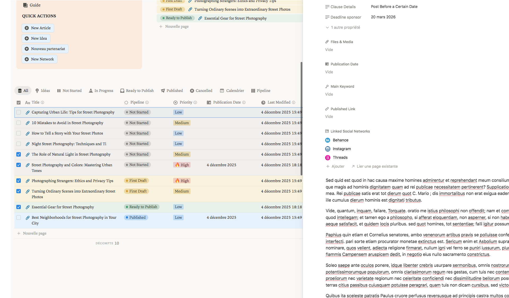Open High priority tag for Photographing Strangers
Screen dimensions: 509x298
pyautogui.click(x=182, y=181)
